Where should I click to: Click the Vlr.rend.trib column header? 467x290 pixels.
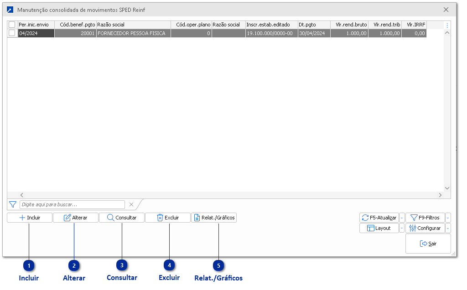coord(385,25)
